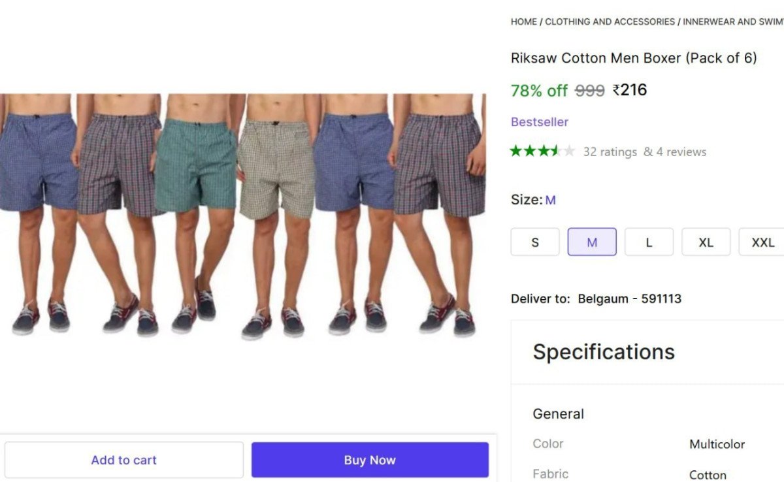Select size XXL

click(x=762, y=242)
